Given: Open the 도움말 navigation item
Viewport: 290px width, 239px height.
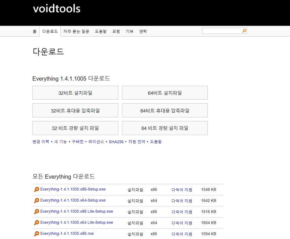Looking at the screenshot, I should pos(101,32).
